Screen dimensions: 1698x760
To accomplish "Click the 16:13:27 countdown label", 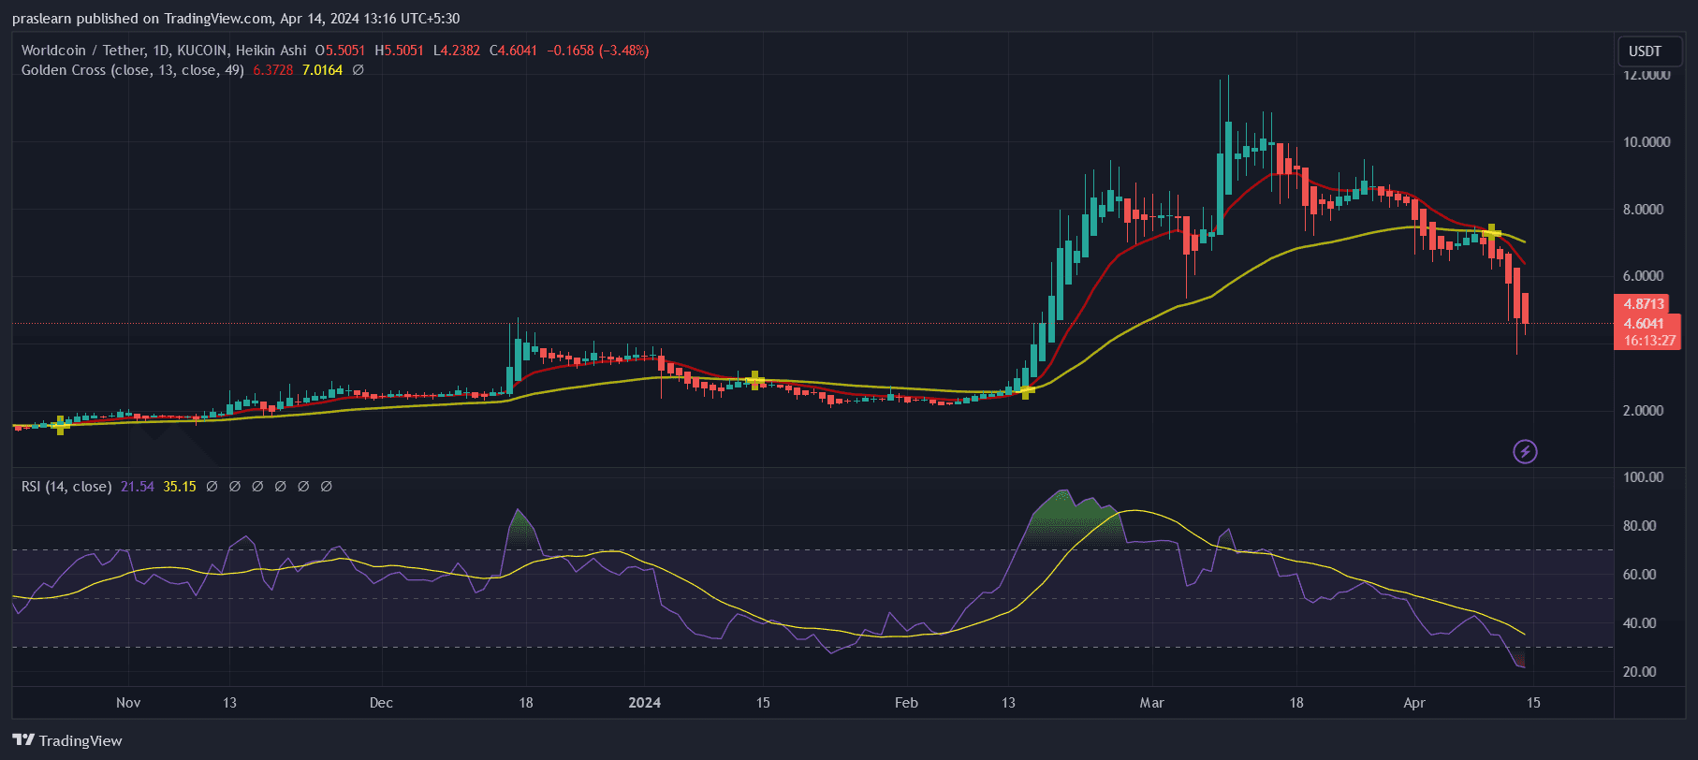I will coord(1648,341).
